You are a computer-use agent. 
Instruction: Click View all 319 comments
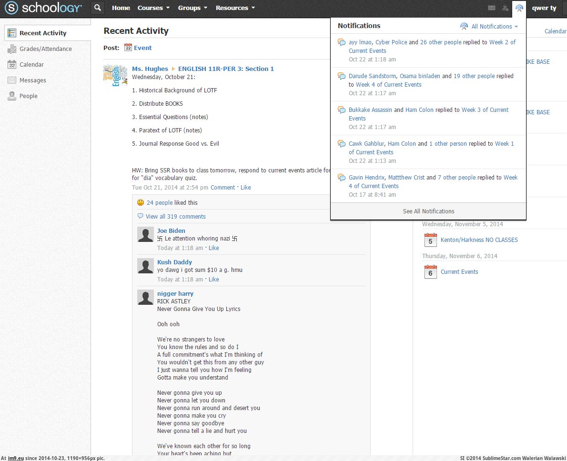click(175, 216)
